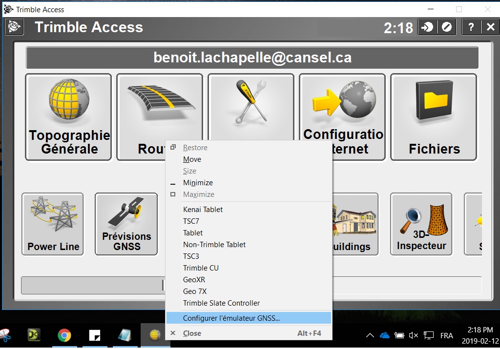This screenshot has height=349, width=500.
Task: Select TSC3 device option
Action: coord(249,256)
